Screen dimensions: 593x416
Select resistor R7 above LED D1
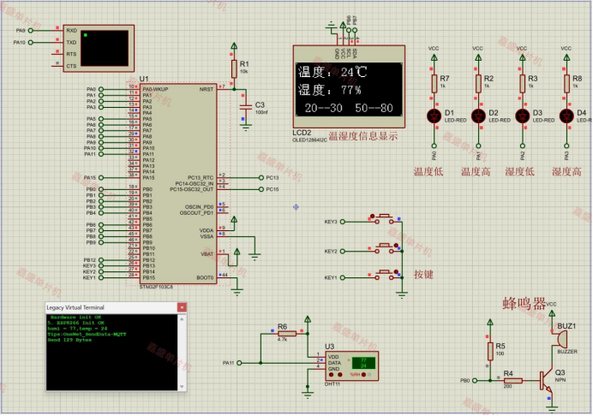434,84
